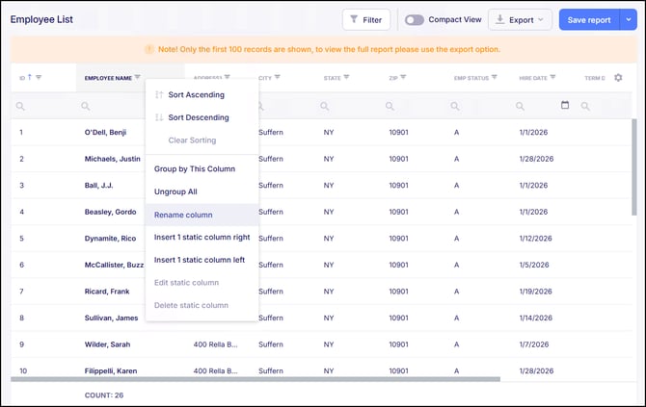Click employee name Filippelli, Karen
Screen dimensions: 646x407
pyautogui.click(x=111, y=370)
